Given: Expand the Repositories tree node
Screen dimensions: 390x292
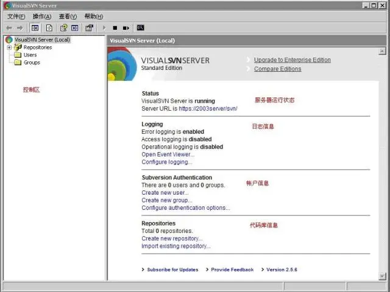Looking at the screenshot, I should click(x=9, y=47).
